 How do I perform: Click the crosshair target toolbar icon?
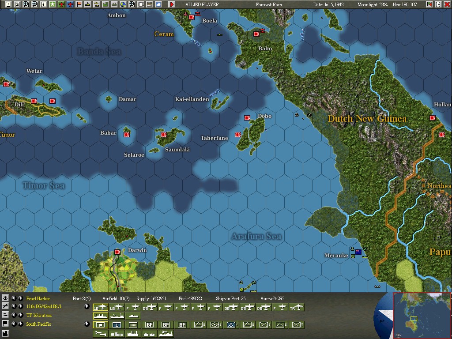coord(132,4)
